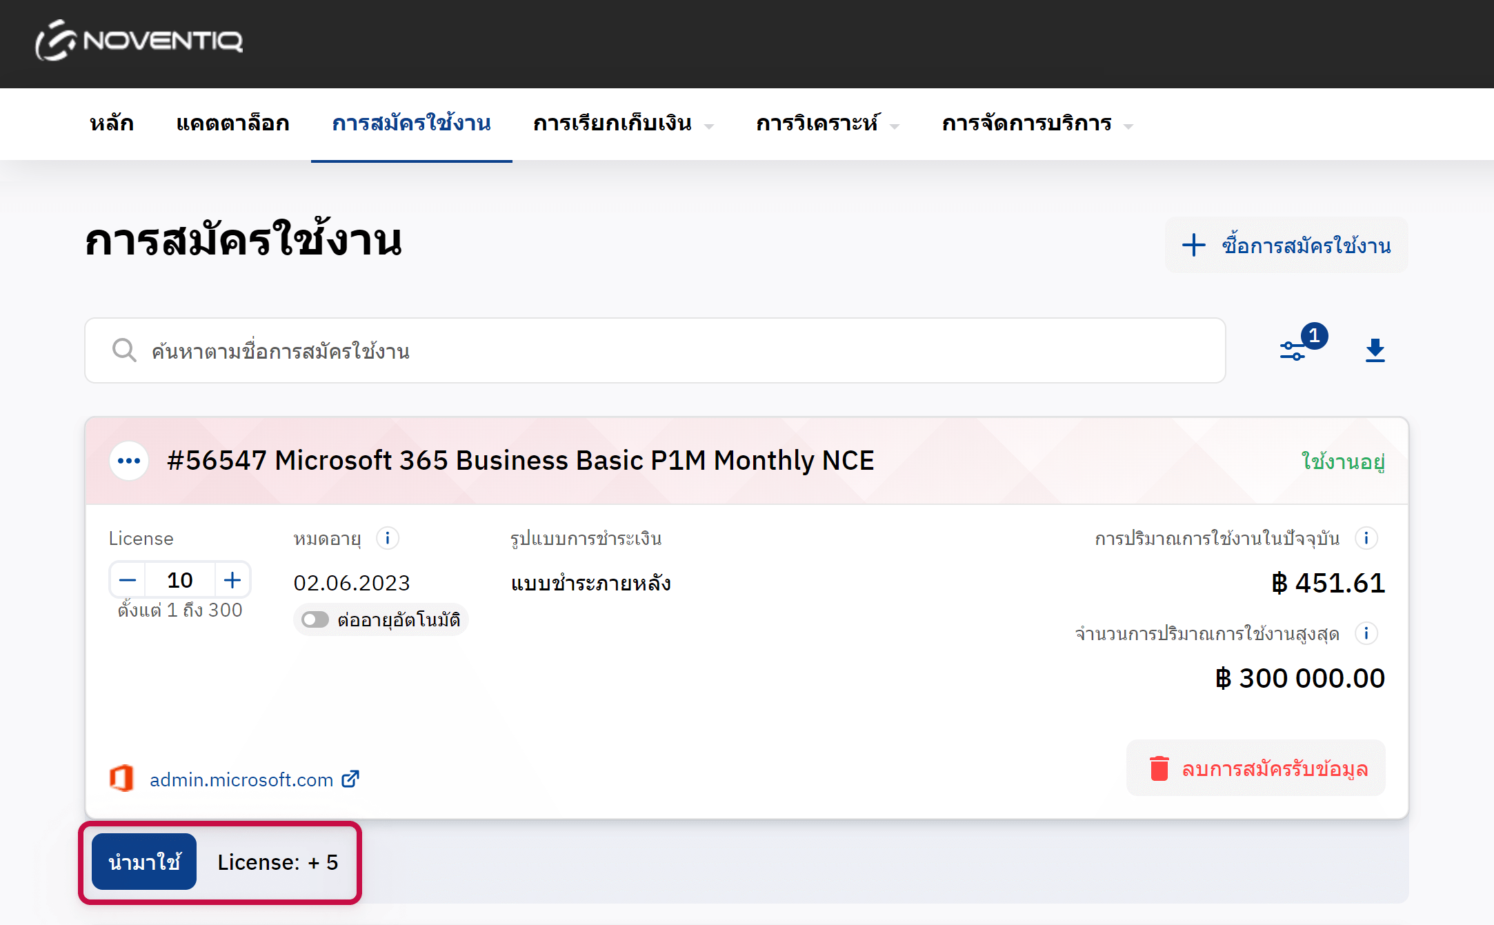
Task: Decrease license count with minus button
Action: (128, 580)
